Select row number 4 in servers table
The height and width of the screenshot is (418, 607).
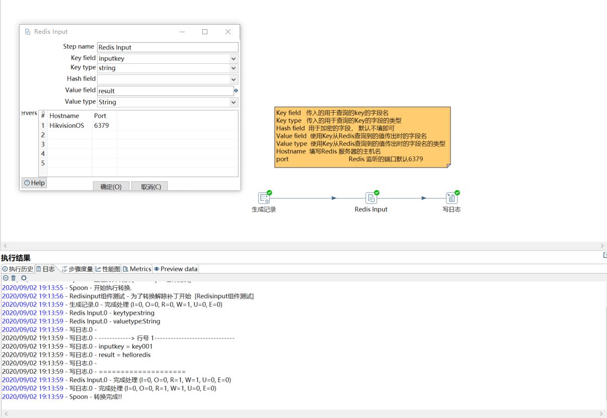coord(43,153)
